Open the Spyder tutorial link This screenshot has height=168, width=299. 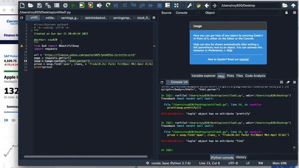[x=244, y=59]
